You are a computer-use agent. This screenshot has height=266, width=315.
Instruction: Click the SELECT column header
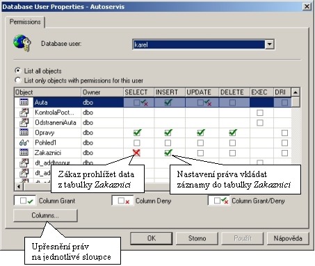tap(138, 92)
